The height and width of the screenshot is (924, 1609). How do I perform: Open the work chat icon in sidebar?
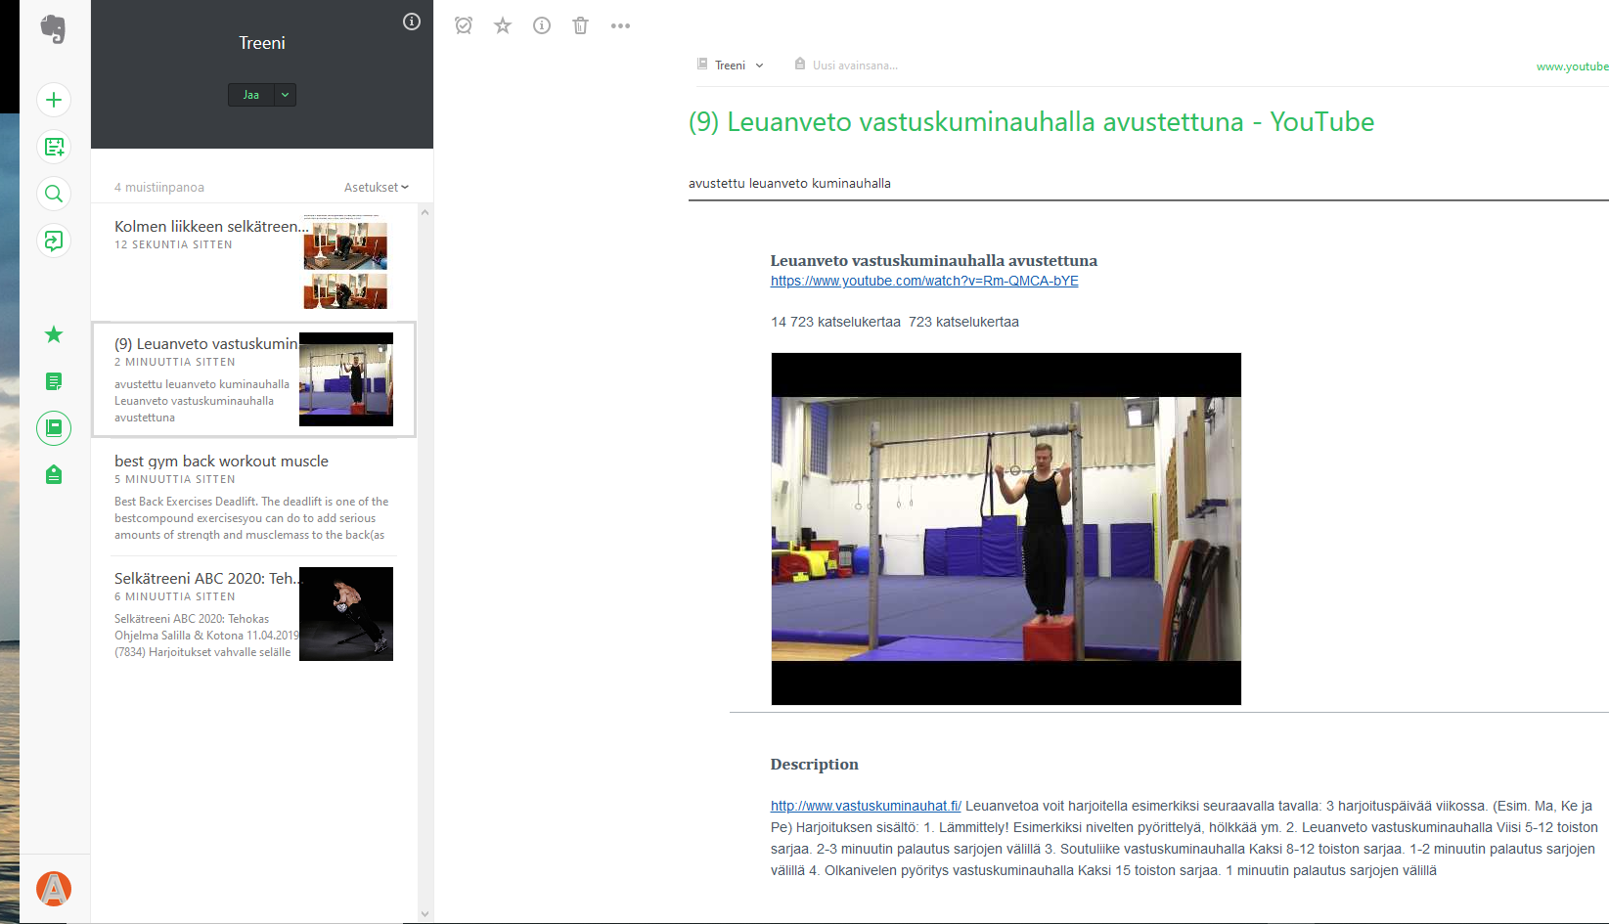(54, 241)
